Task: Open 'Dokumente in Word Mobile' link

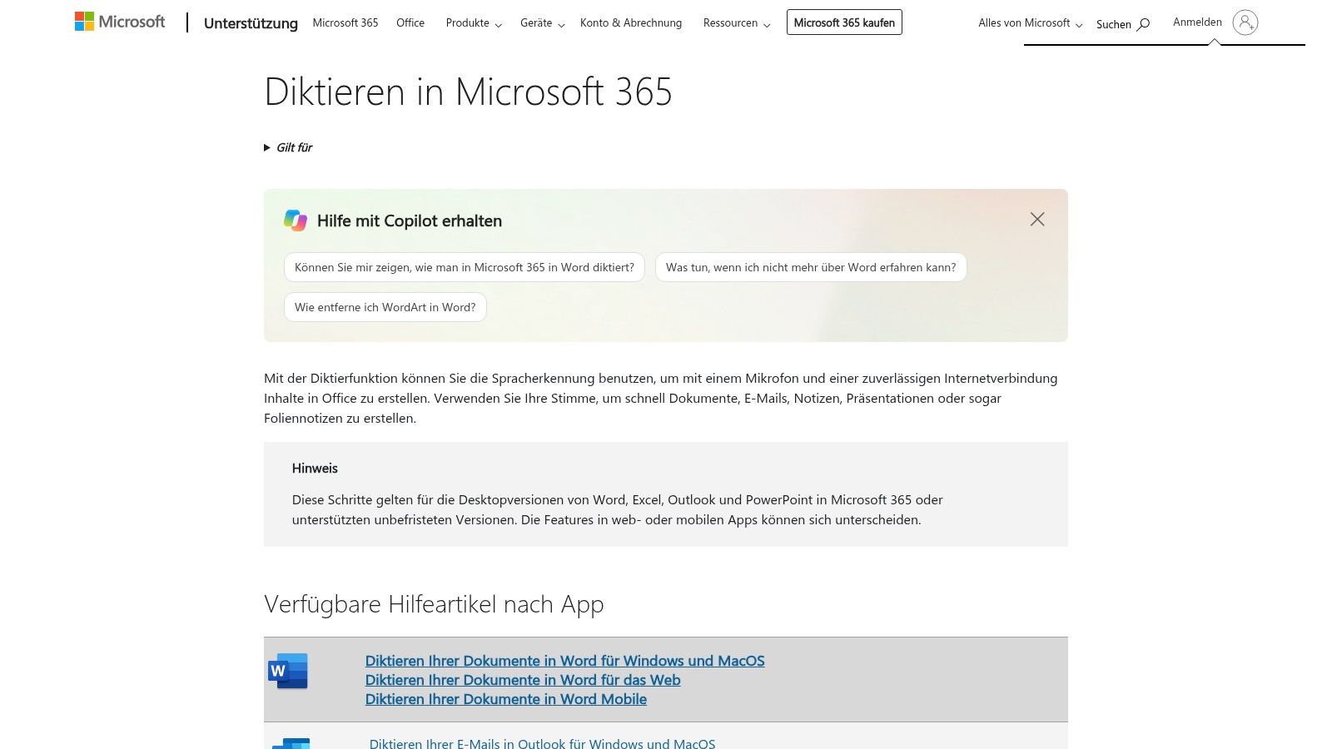Action: click(x=506, y=699)
